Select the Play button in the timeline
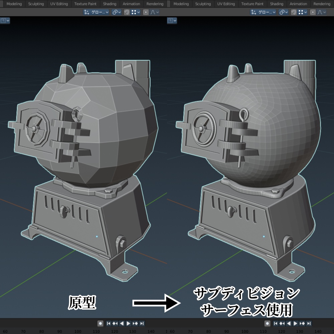Image resolution: width=334 pixels, height=334 pixels. 128,324
